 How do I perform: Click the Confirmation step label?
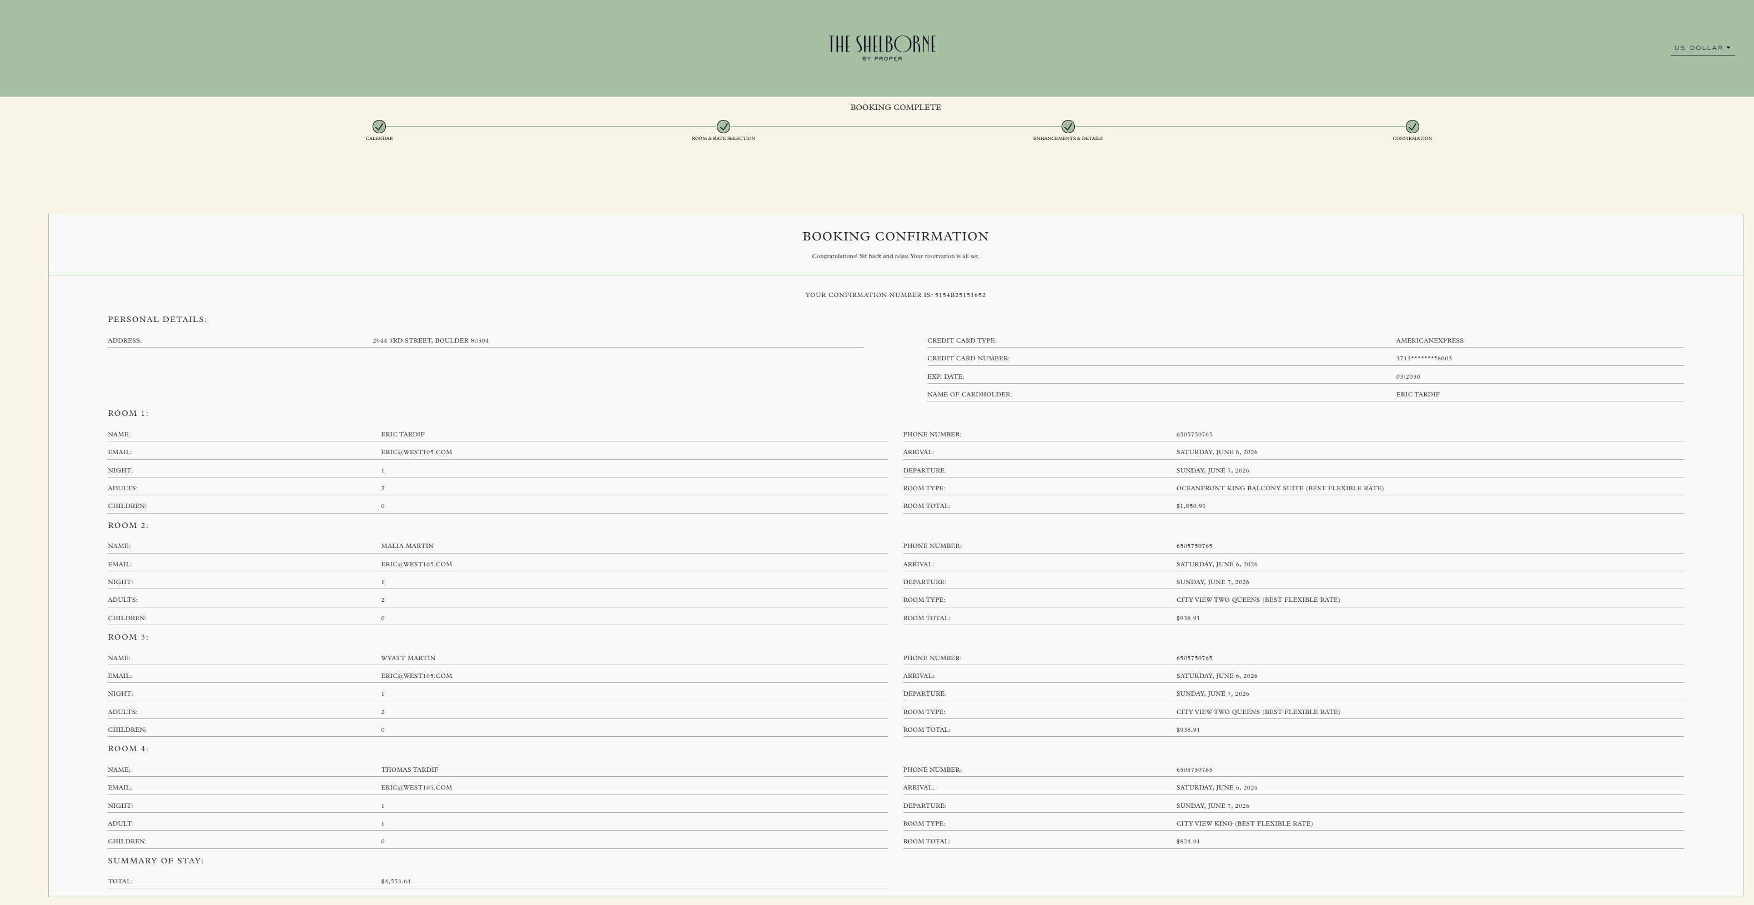coord(1412,139)
